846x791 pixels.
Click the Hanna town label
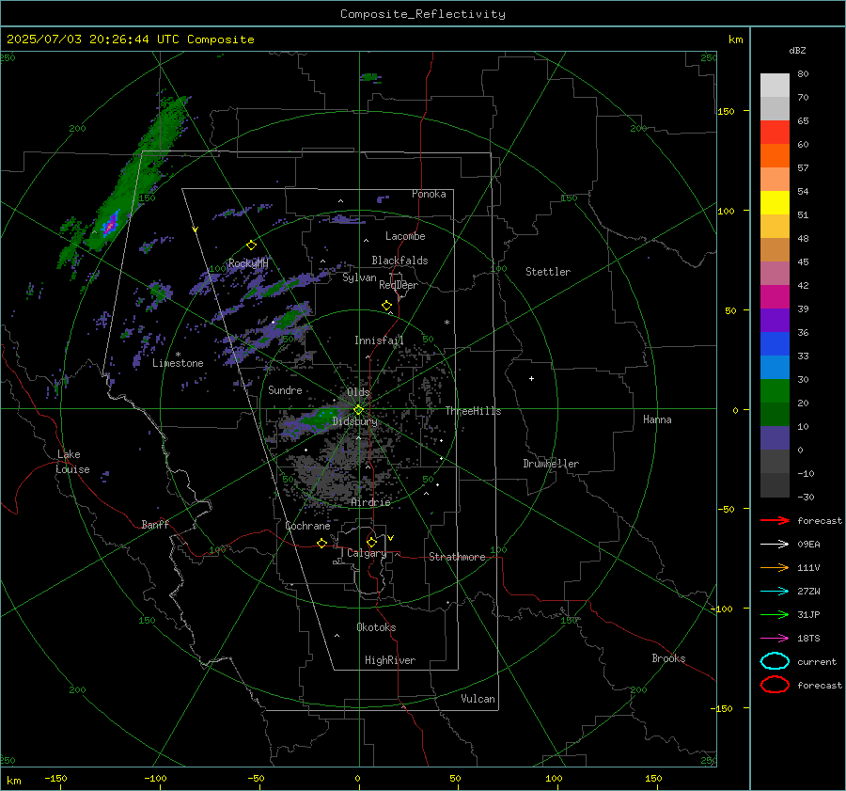pyautogui.click(x=657, y=419)
